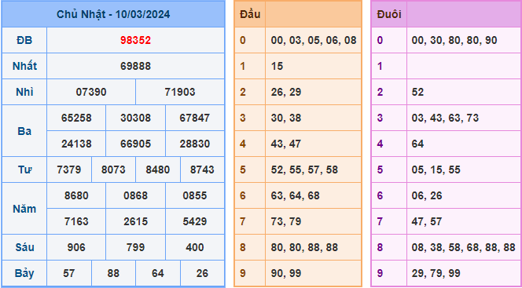
Task: Click the Bảy row label
Action: click(24, 273)
